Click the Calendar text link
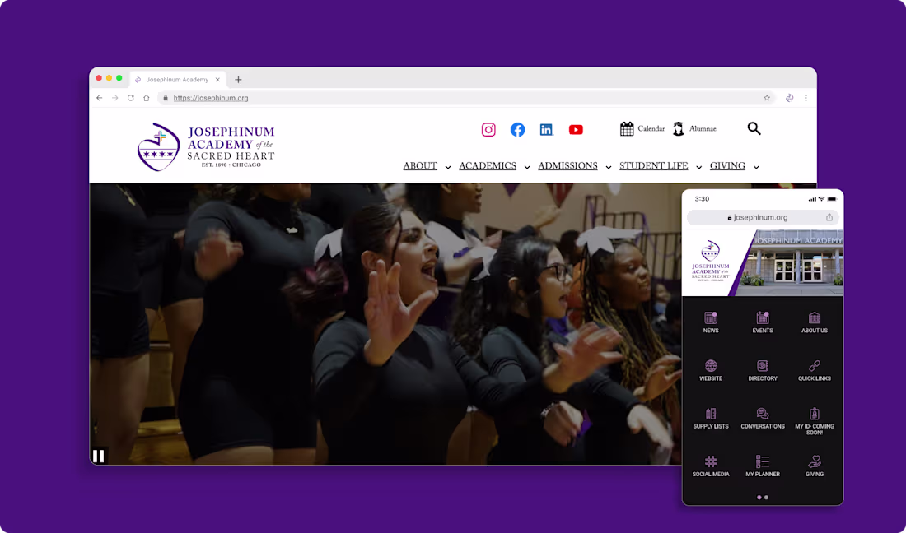 click(x=651, y=128)
